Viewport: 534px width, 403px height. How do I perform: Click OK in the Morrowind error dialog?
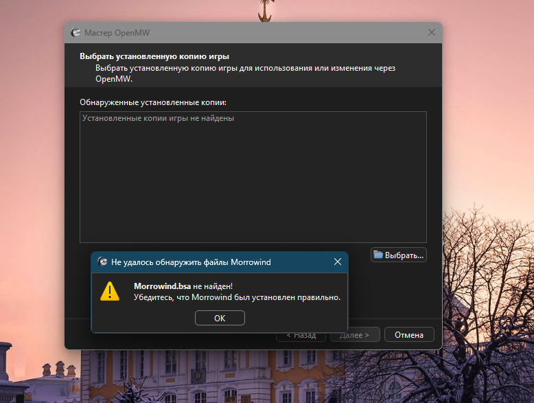220,318
